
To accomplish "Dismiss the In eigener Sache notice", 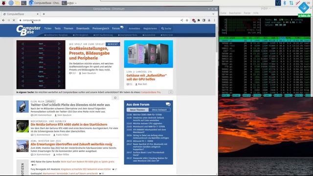I will [x=171, y=92].
